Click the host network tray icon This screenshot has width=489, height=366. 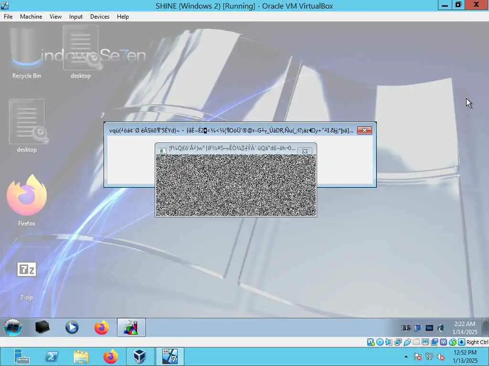(x=429, y=356)
